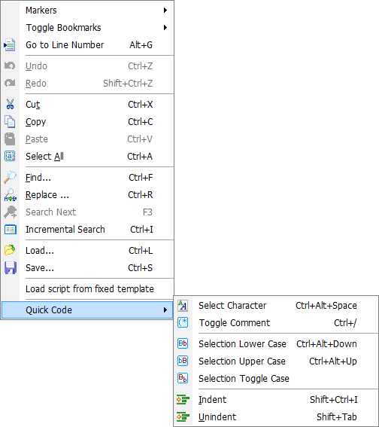The width and height of the screenshot is (379, 427).
Task: Click the Undo arrow icon
Action: click(x=10, y=66)
